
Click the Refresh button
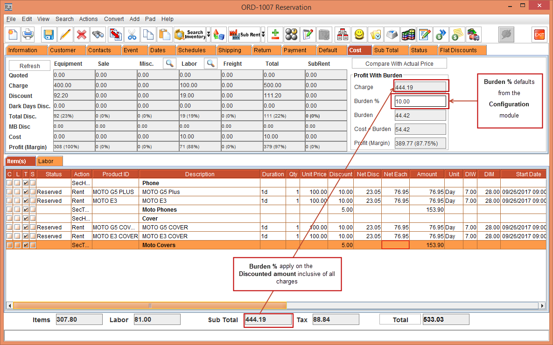[x=30, y=66]
